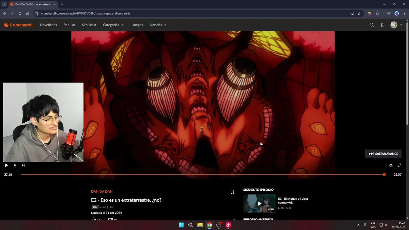409x230 pixels.
Task: Open the colorful extension icon in toolbar
Action: (x=370, y=13)
